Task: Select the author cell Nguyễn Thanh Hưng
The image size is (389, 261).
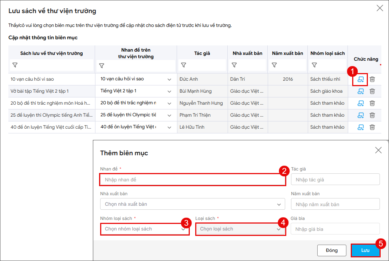Action: coord(202,103)
